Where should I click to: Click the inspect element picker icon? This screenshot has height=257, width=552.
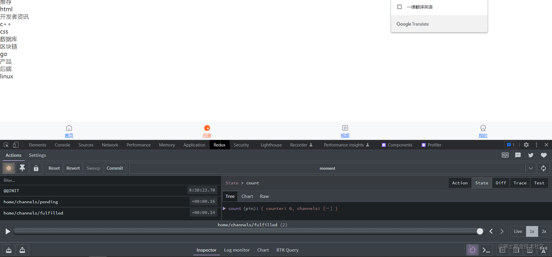tap(6, 145)
